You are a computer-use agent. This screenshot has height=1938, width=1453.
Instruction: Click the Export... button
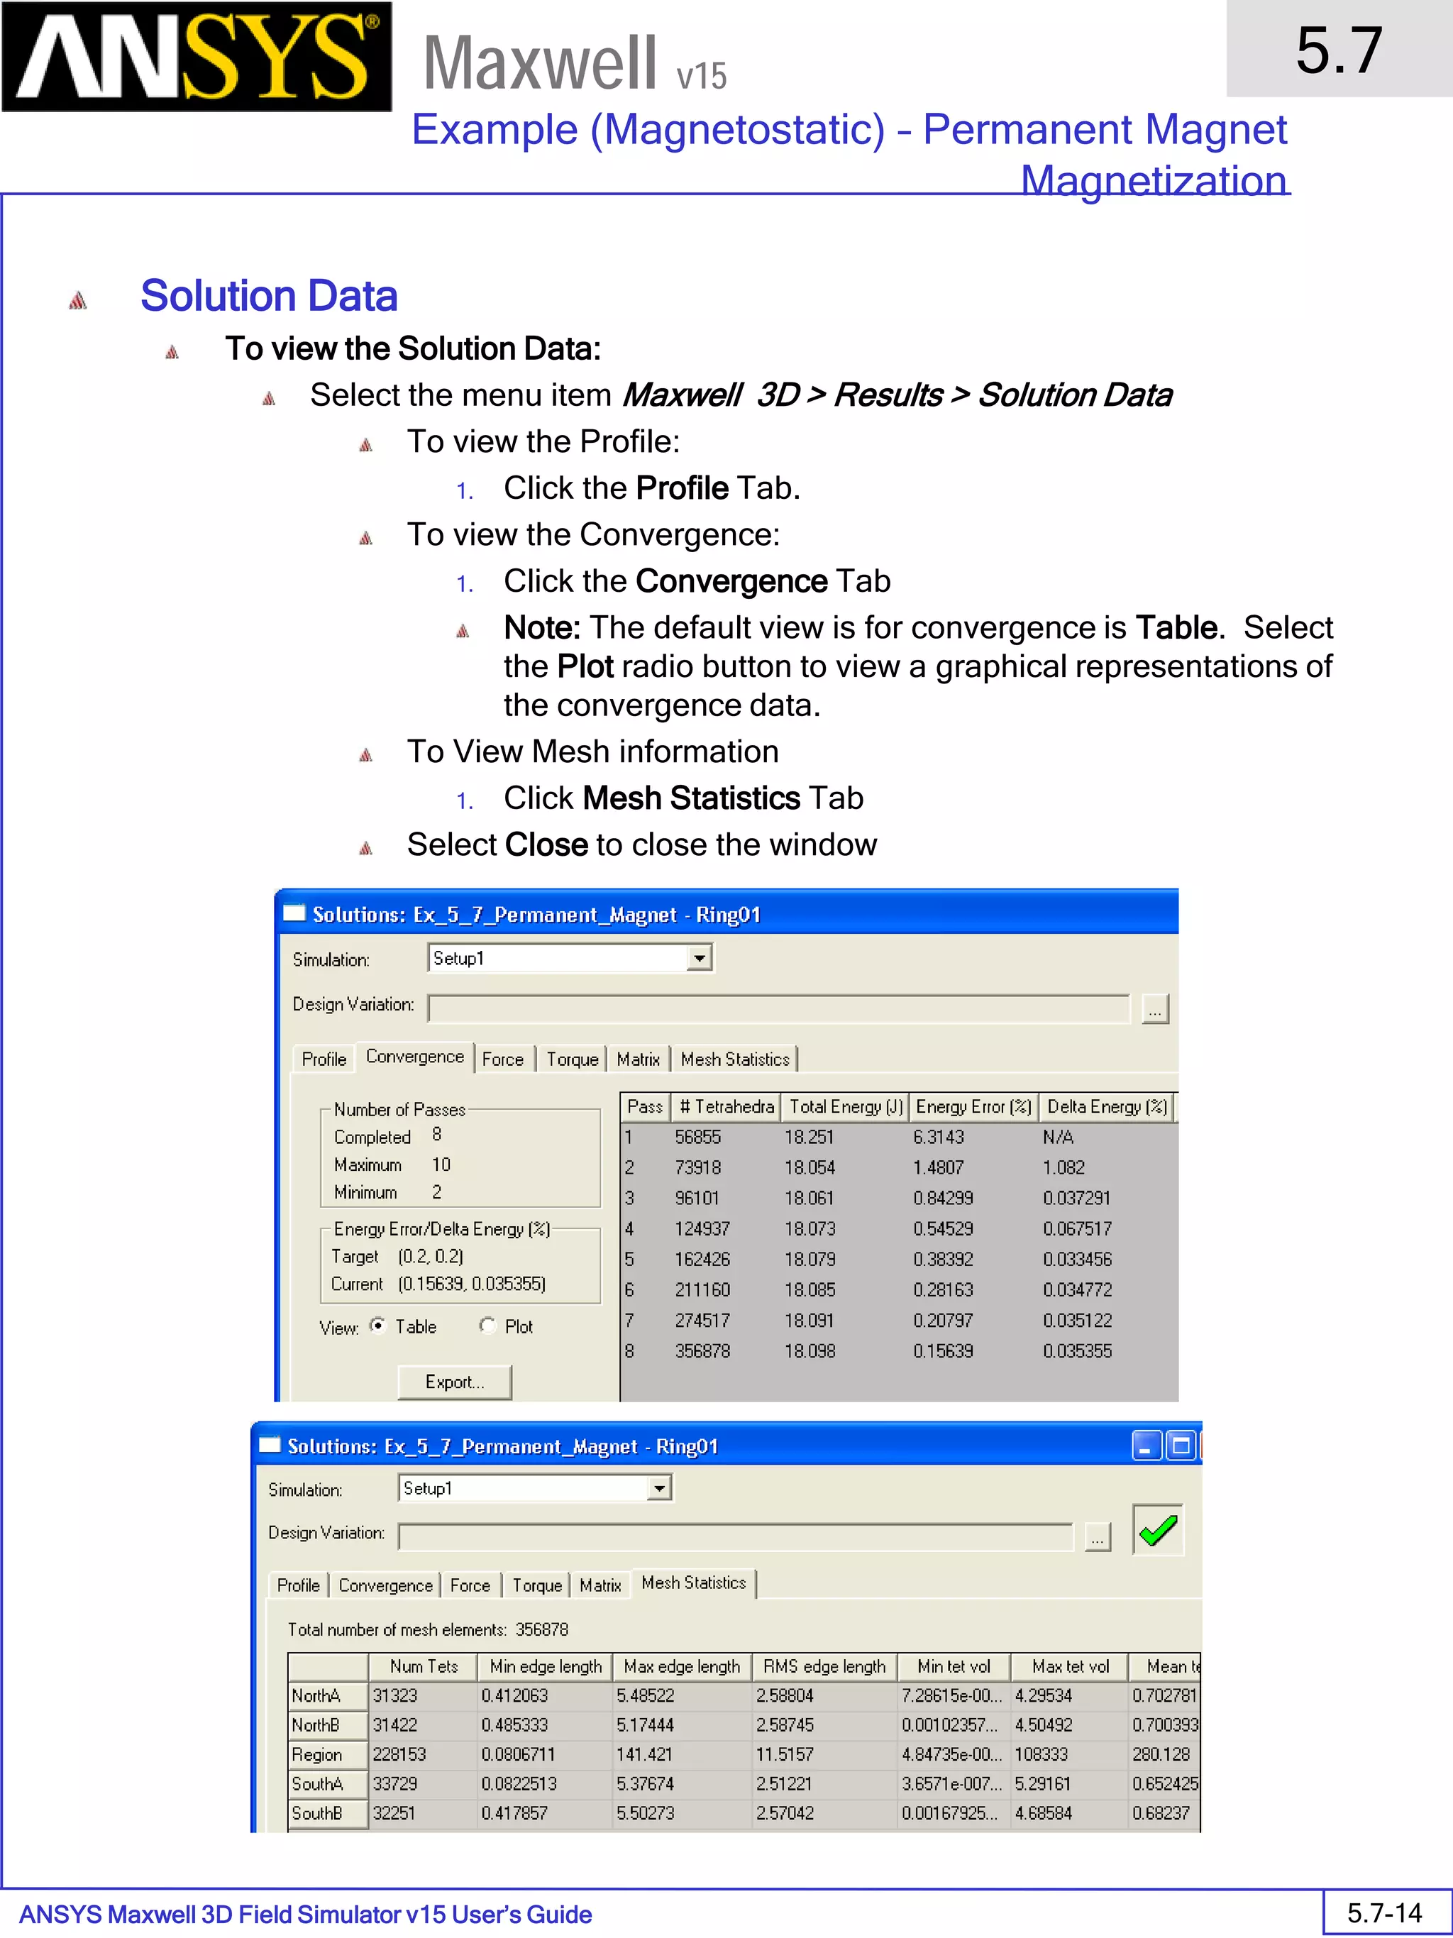coord(455,1382)
